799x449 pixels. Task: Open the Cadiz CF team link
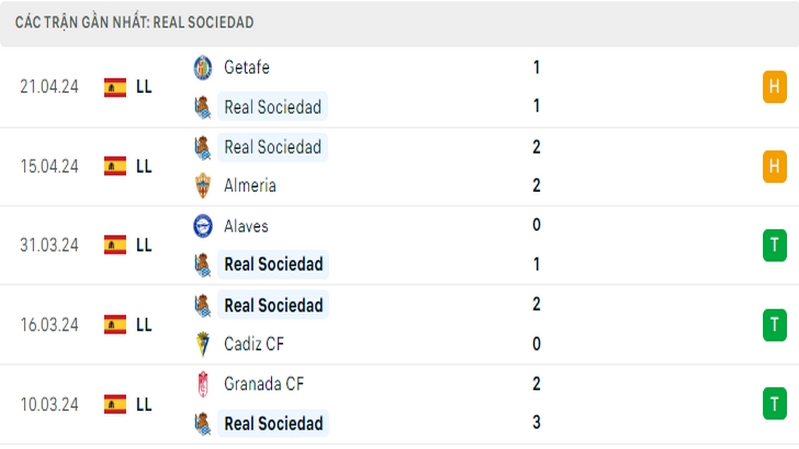254,344
